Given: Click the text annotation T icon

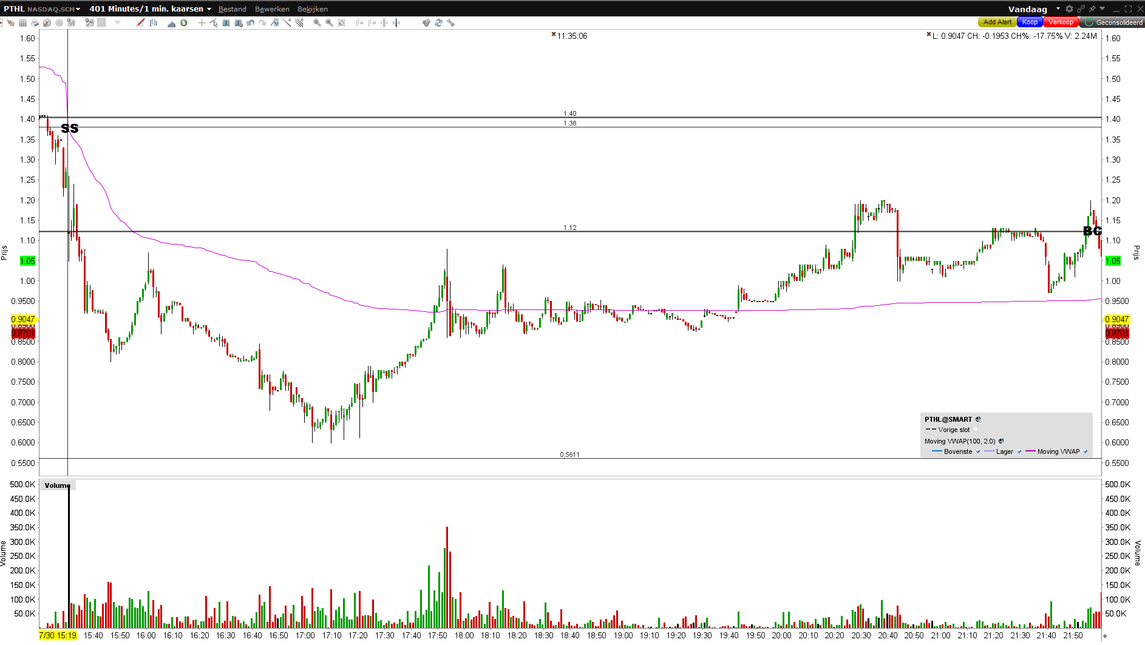Looking at the screenshot, I should click(x=226, y=22).
